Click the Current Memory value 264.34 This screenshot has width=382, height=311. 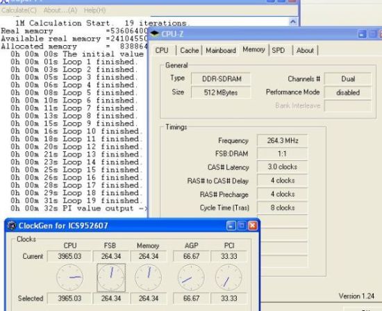149,256
